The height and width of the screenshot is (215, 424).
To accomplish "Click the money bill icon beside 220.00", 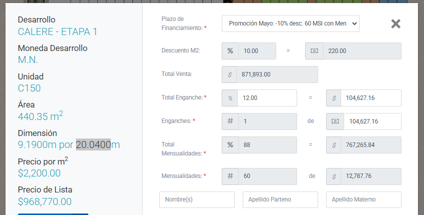I will pyautogui.click(x=314, y=51).
